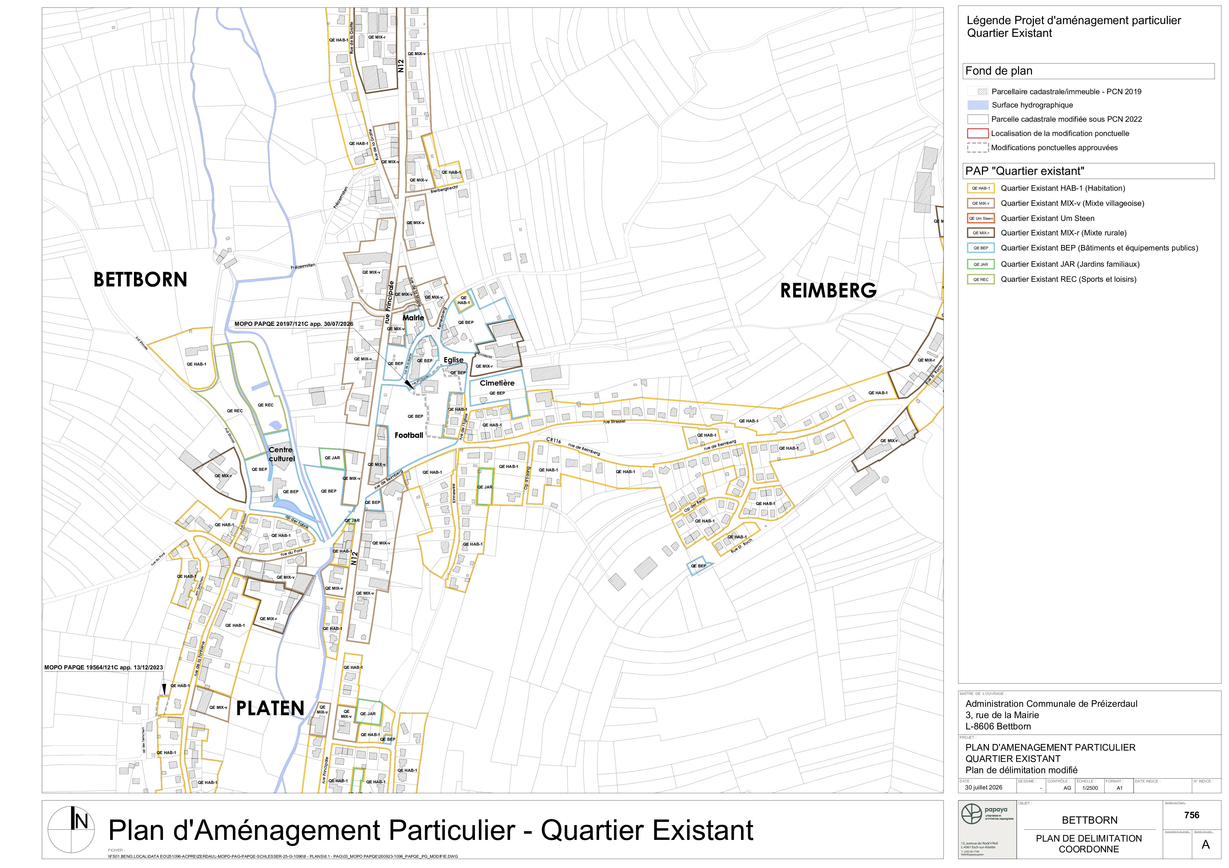Click the Football field label
The width and height of the screenshot is (1229, 868).
[x=409, y=435]
